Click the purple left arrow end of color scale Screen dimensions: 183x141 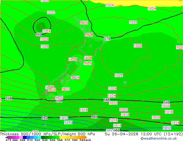pos(7,137)
